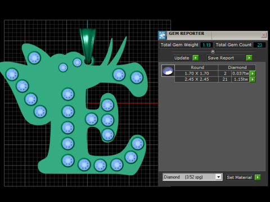
Task: Click the 0.037tw weight cell
Action: point(241,74)
